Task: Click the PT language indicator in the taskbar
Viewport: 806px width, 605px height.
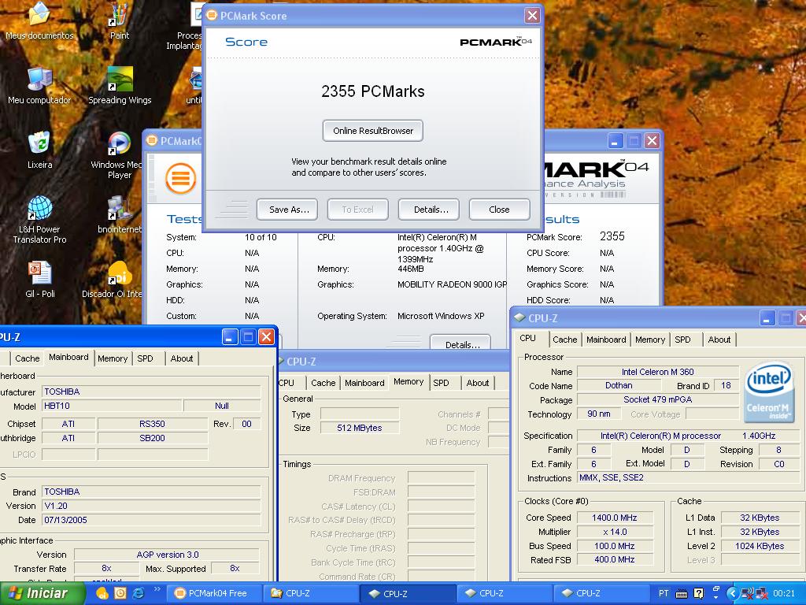Action: 664,593
